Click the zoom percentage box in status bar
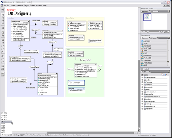 point(3,135)
